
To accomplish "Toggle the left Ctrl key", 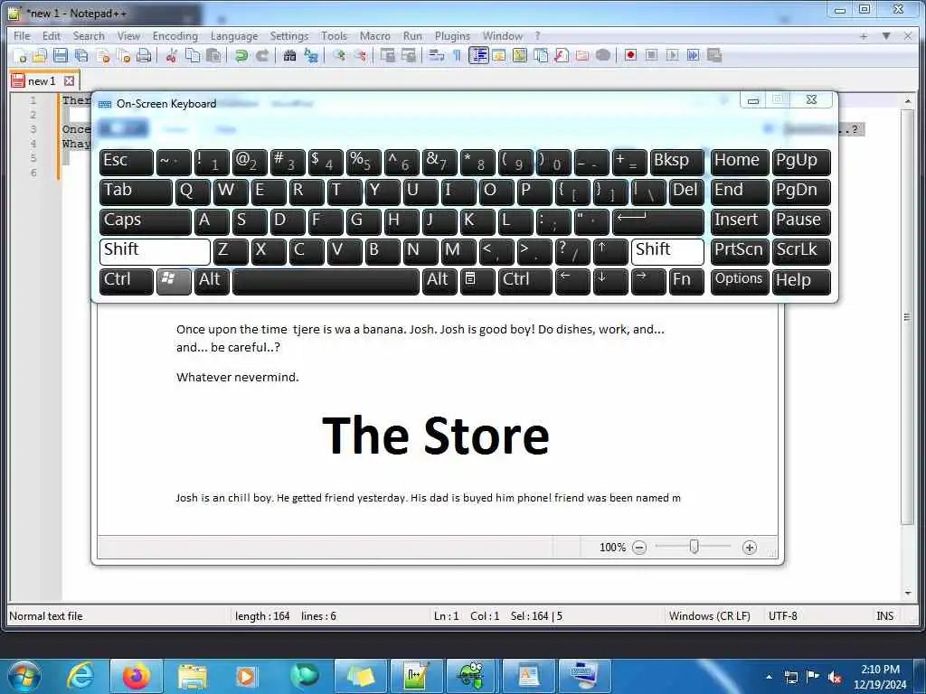I will click(126, 281).
